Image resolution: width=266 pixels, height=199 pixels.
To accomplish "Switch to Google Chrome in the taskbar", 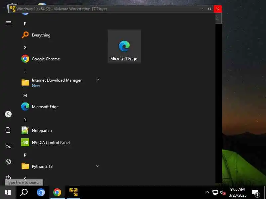I will 57,192.
